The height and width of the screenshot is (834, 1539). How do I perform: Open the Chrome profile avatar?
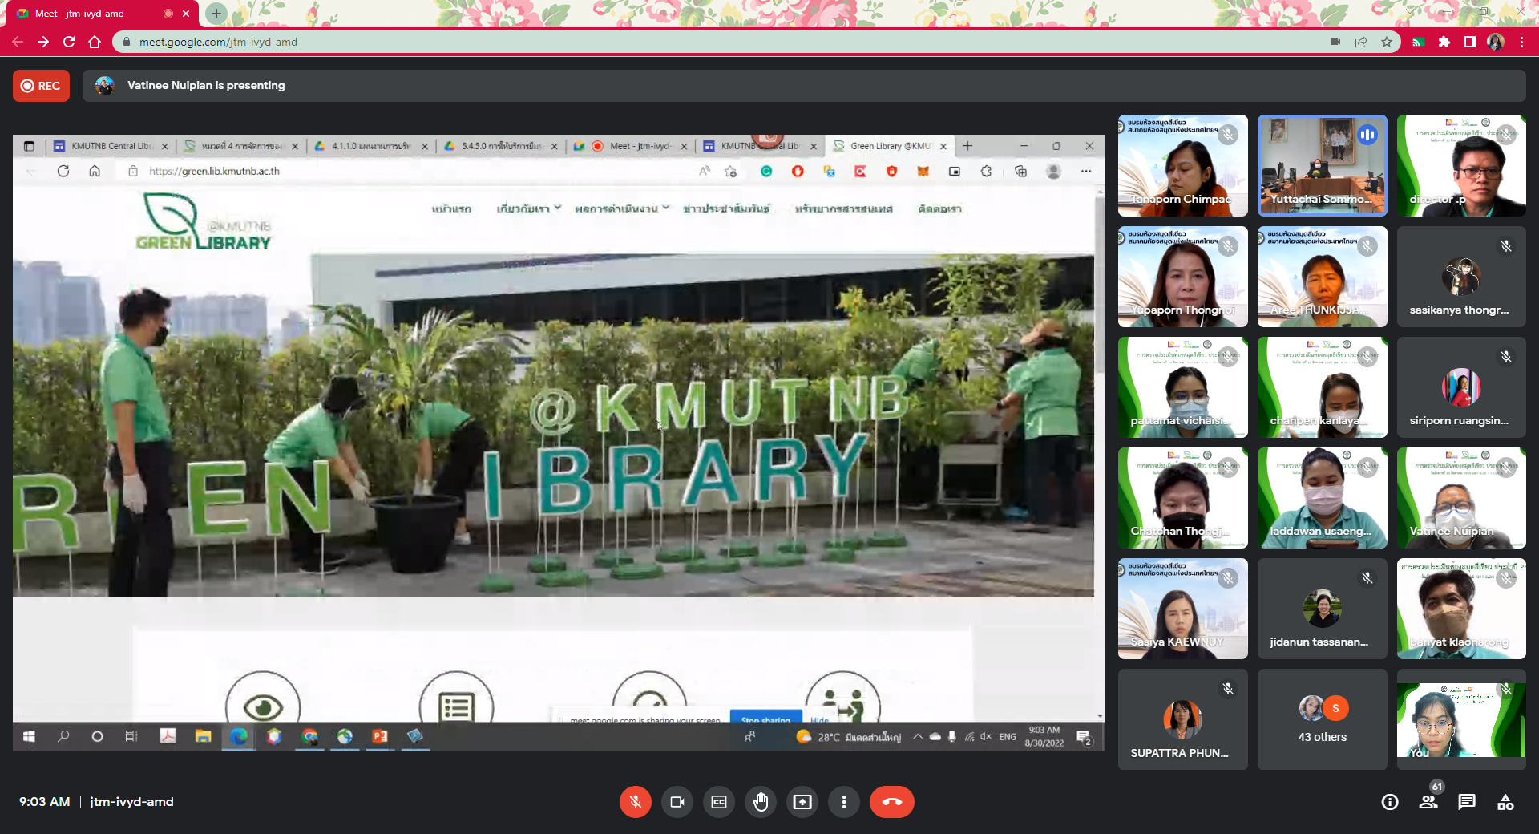(x=1496, y=42)
